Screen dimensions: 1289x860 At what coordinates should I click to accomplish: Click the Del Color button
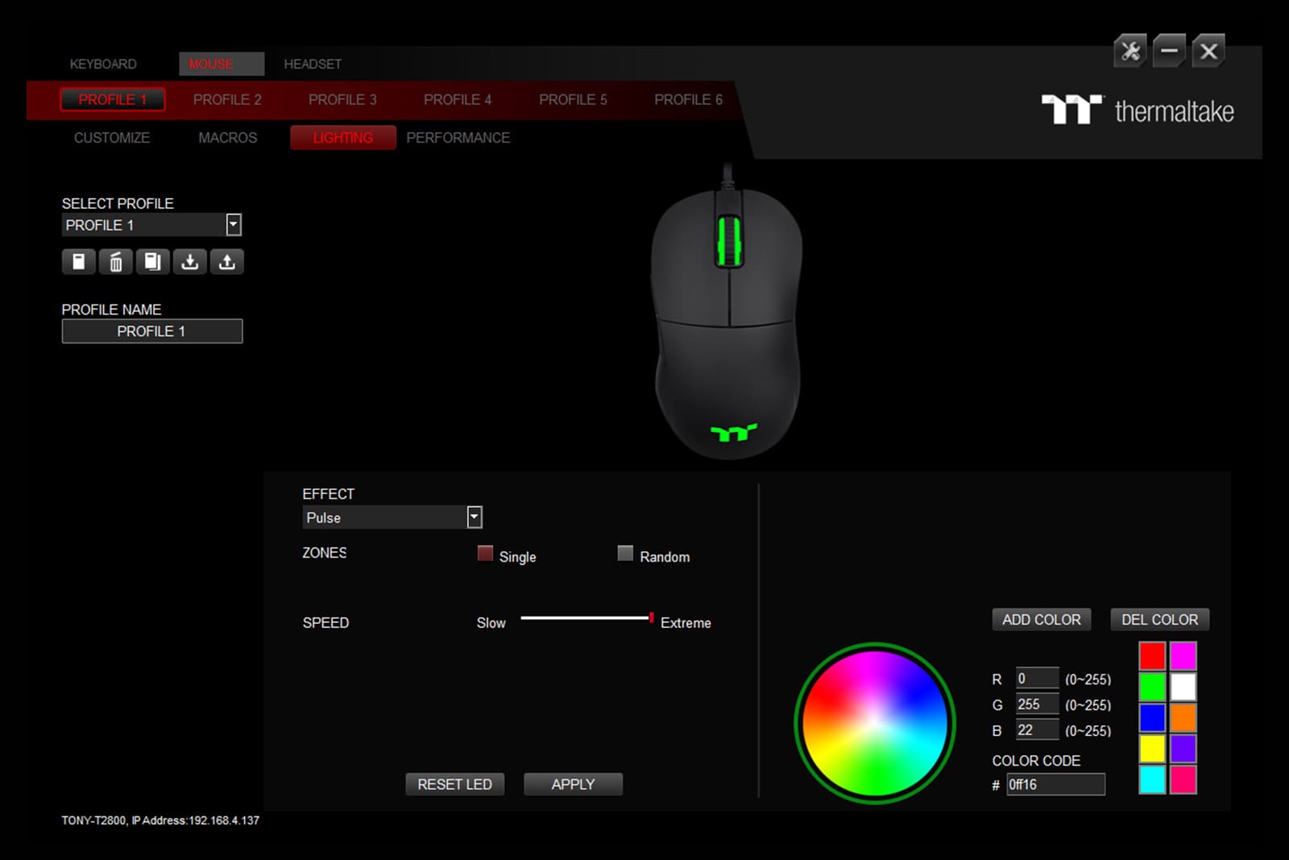click(1160, 619)
